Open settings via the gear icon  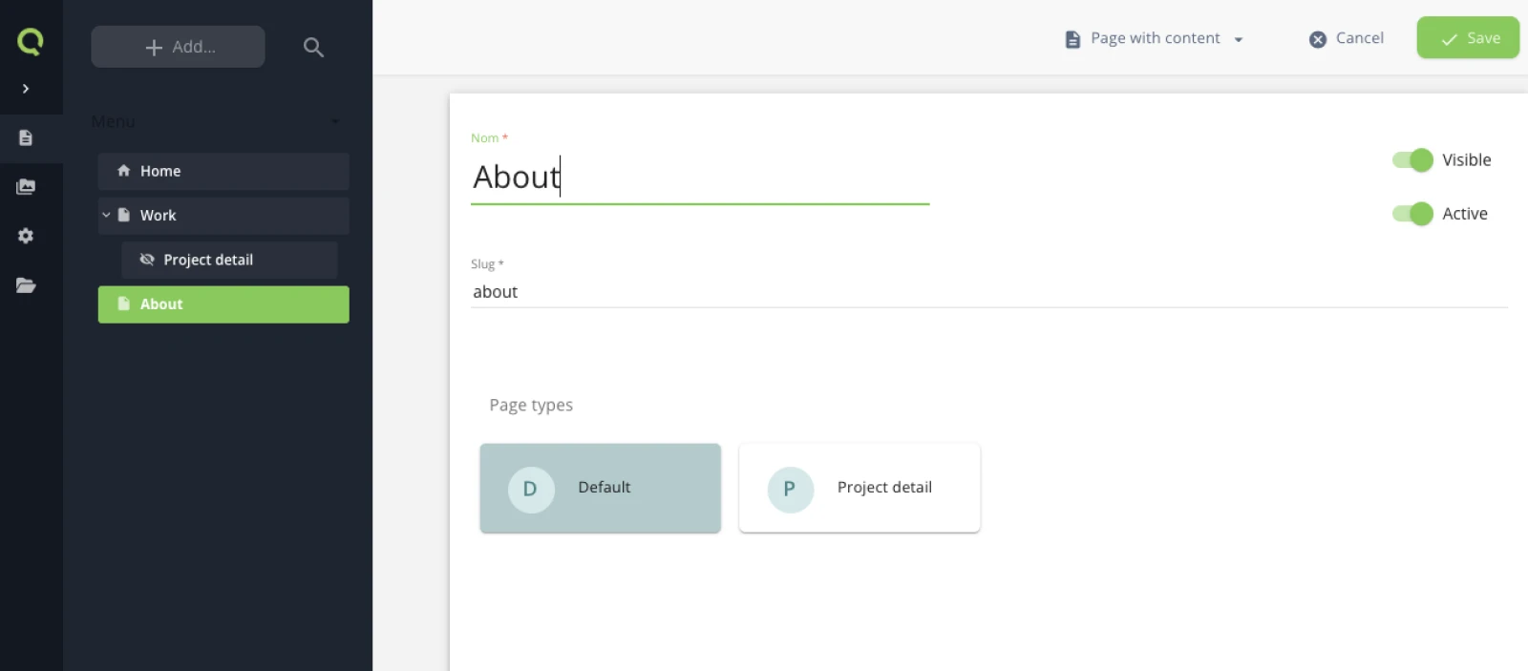pyautogui.click(x=26, y=236)
